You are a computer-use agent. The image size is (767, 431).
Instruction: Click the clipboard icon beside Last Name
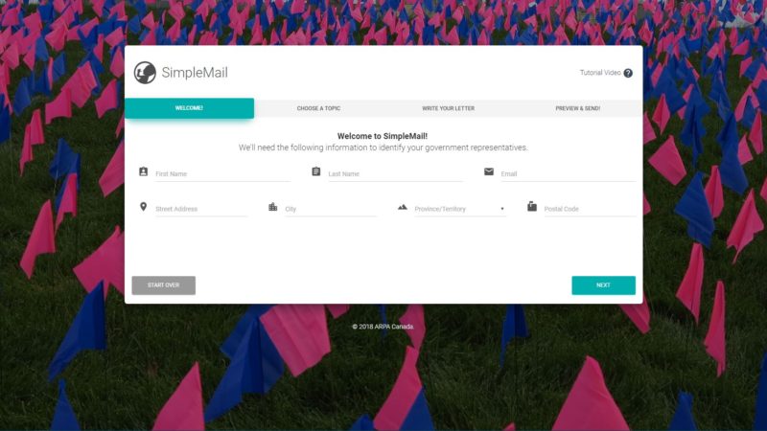tap(316, 171)
